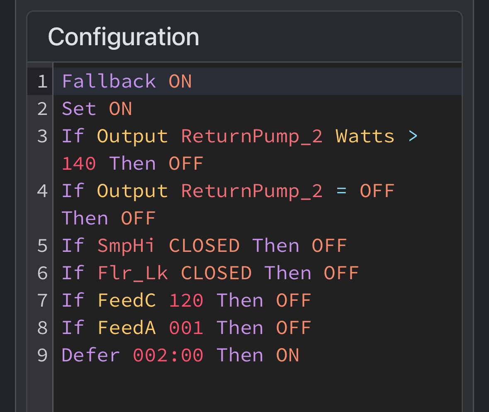Click the '140' wattage value
Image resolution: width=489 pixels, height=412 pixels.
pos(79,164)
